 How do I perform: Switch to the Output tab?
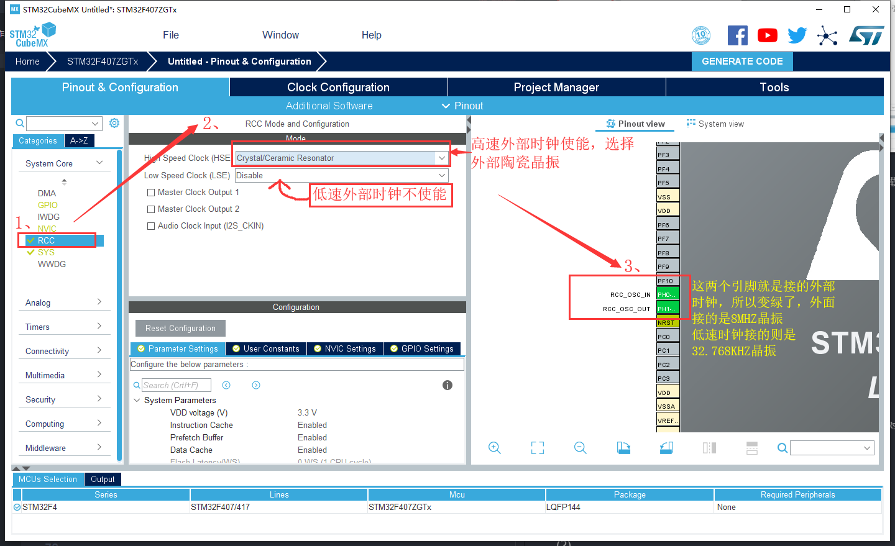103,480
